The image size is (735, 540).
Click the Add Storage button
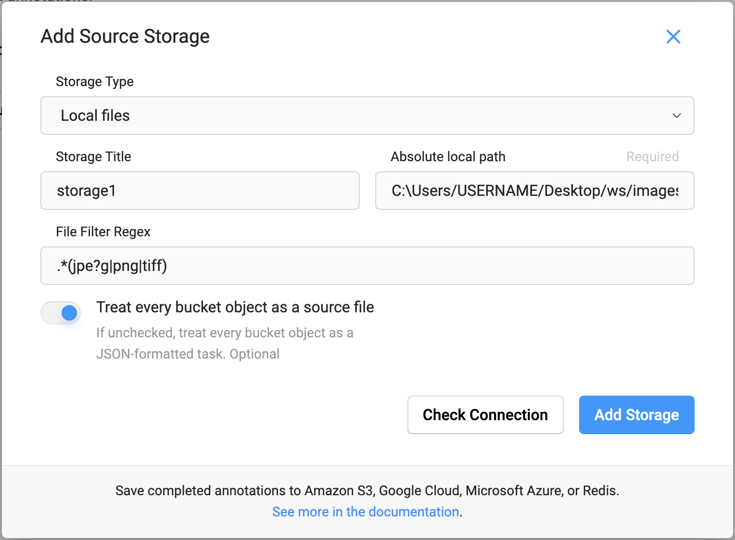pyautogui.click(x=636, y=415)
